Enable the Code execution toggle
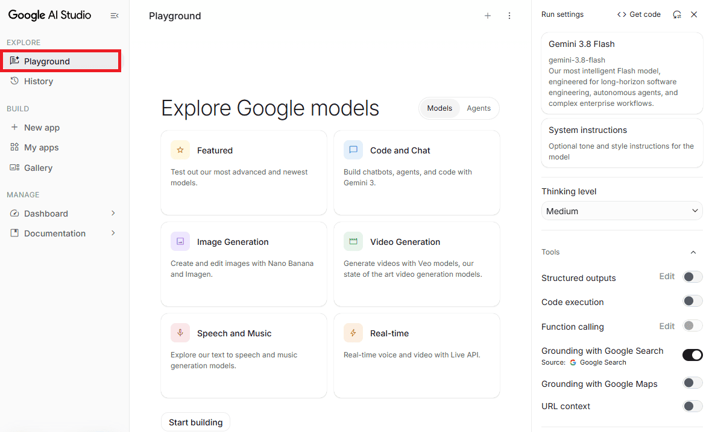This screenshot has width=709, height=432. (692, 301)
